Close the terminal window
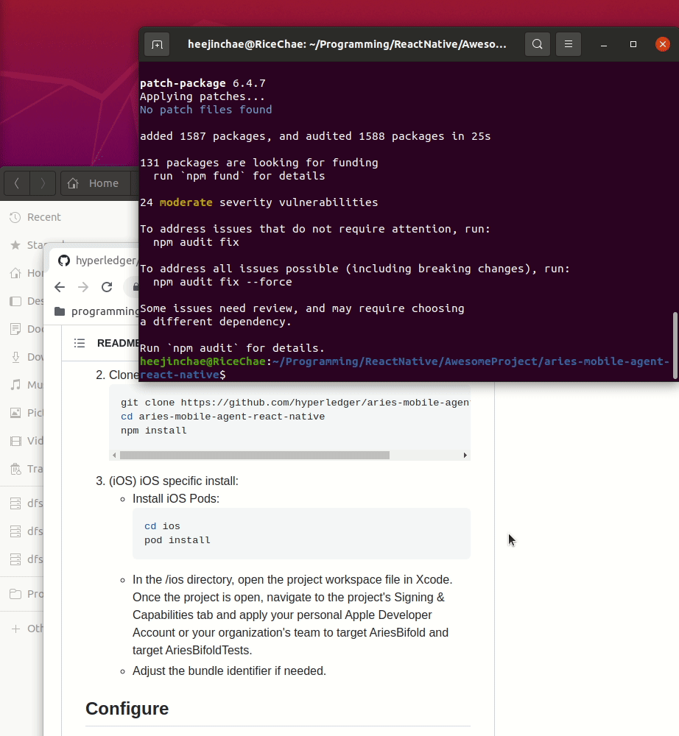Viewport: 679px width, 736px height. click(x=663, y=44)
